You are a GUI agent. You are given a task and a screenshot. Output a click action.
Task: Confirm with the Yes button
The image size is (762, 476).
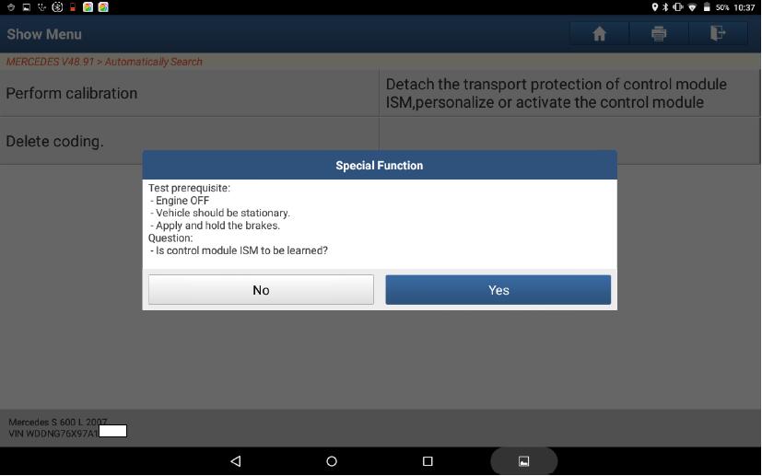coord(498,290)
